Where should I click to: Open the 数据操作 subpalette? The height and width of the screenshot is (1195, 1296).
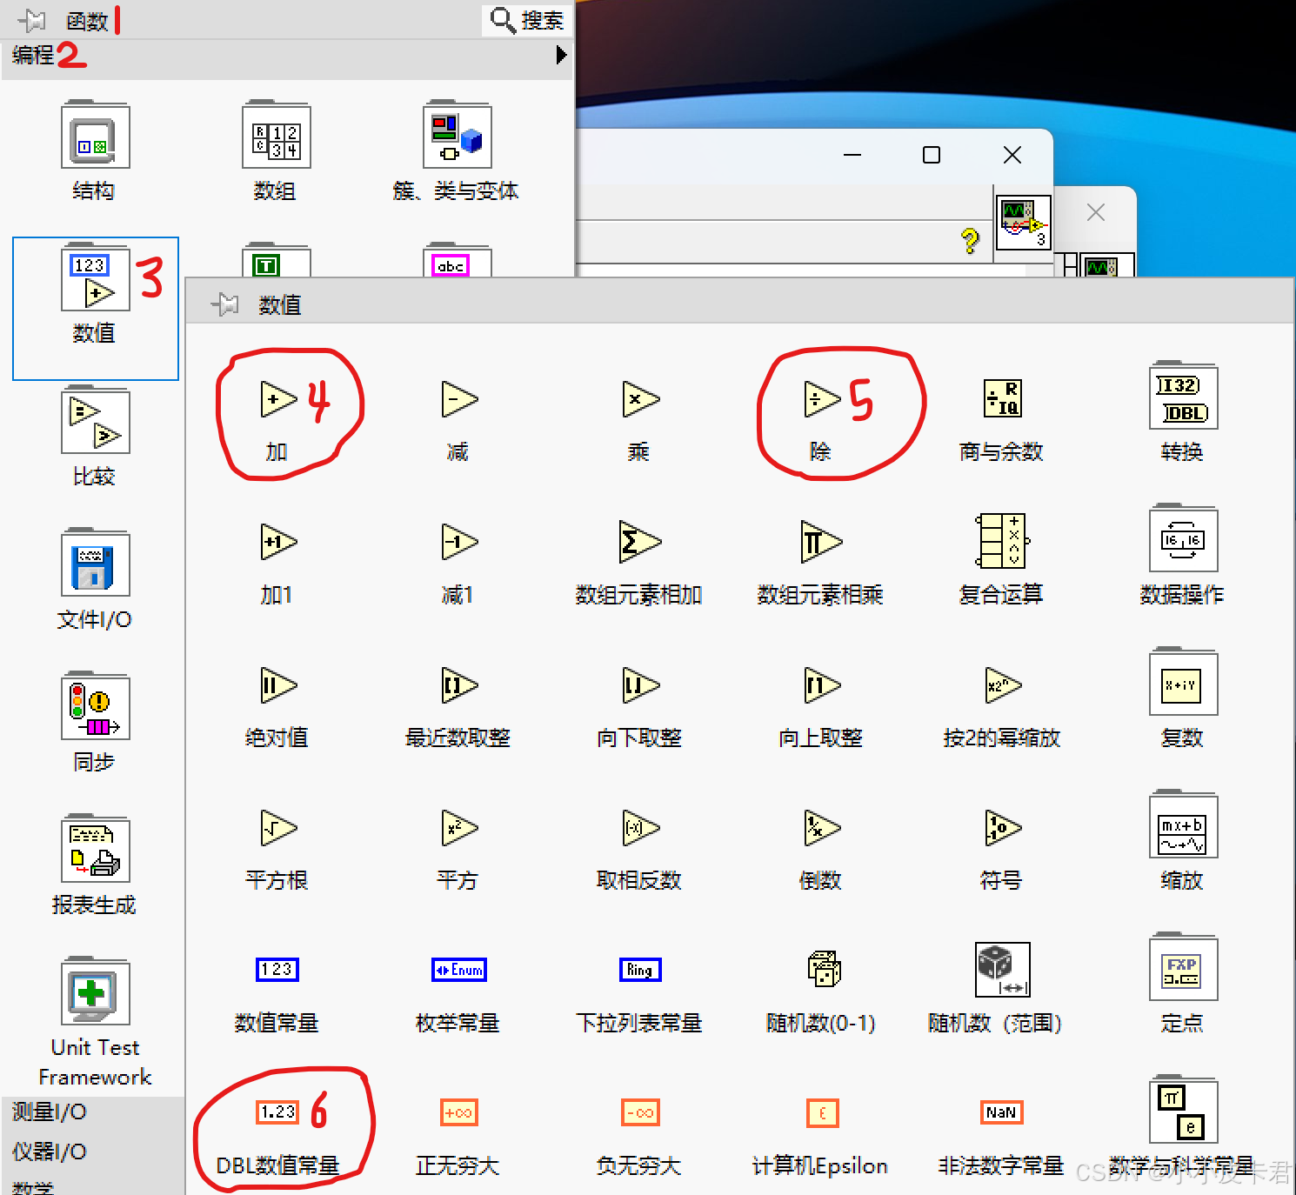(1183, 540)
